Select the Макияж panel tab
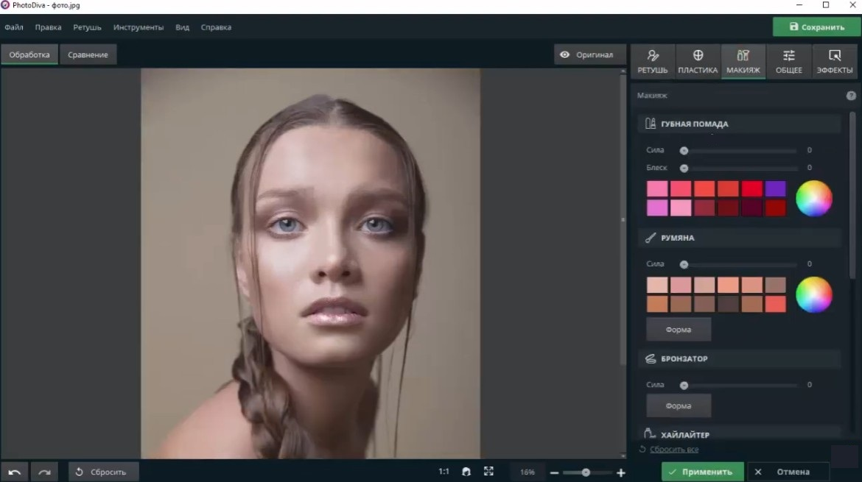The image size is (862, 482). pos(743,62)
